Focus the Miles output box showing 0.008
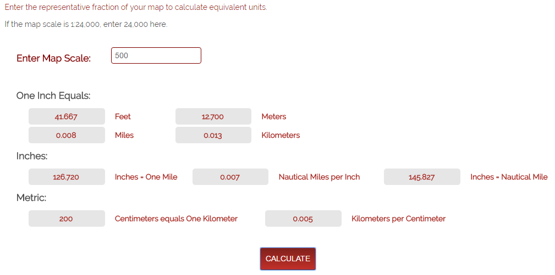Viewport: 555px width, 275px height. point(67,135)
